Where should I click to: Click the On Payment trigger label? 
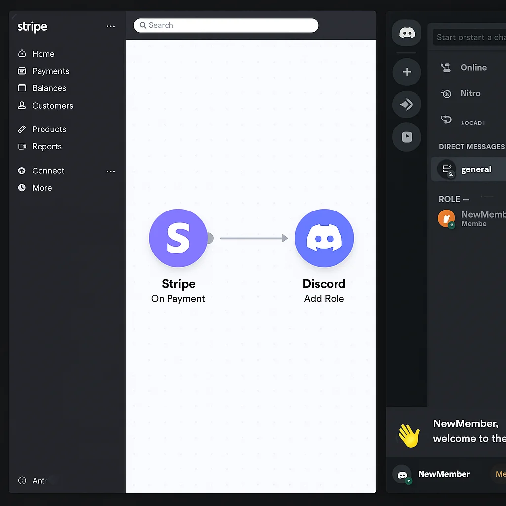pos(178,299)
